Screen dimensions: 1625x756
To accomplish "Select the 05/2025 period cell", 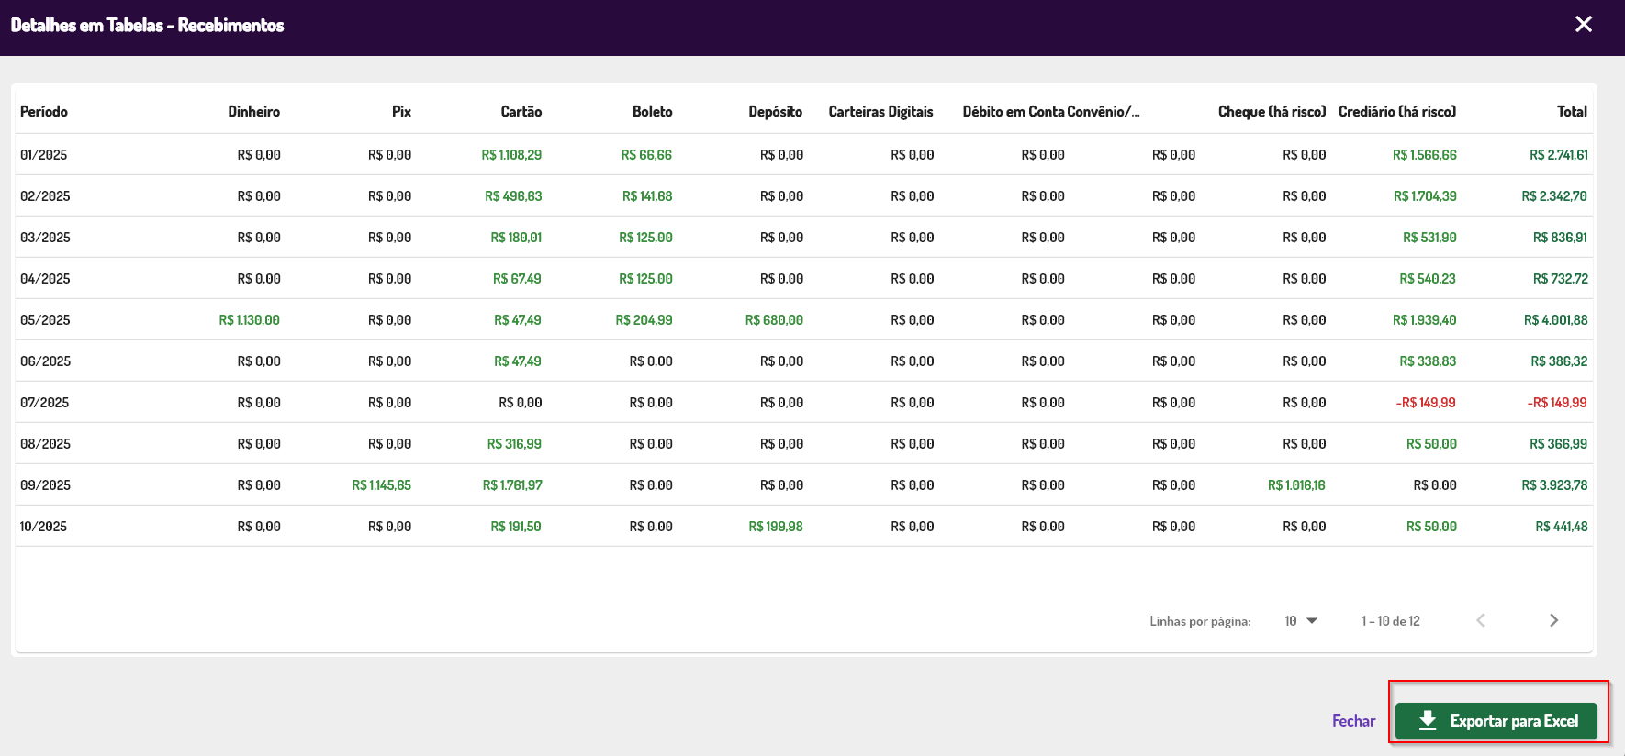I will click(45, 320).
